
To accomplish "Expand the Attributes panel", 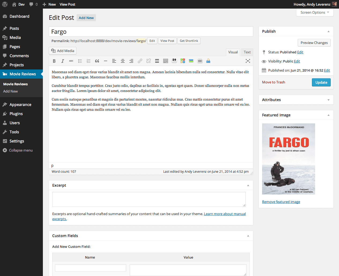I will tap(329, 100).
